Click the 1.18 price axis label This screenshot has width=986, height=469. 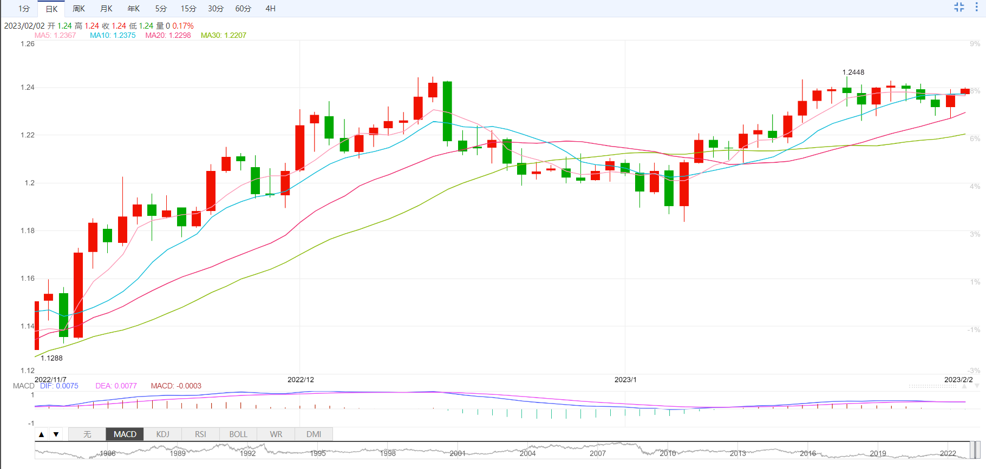tap(28, 230)
